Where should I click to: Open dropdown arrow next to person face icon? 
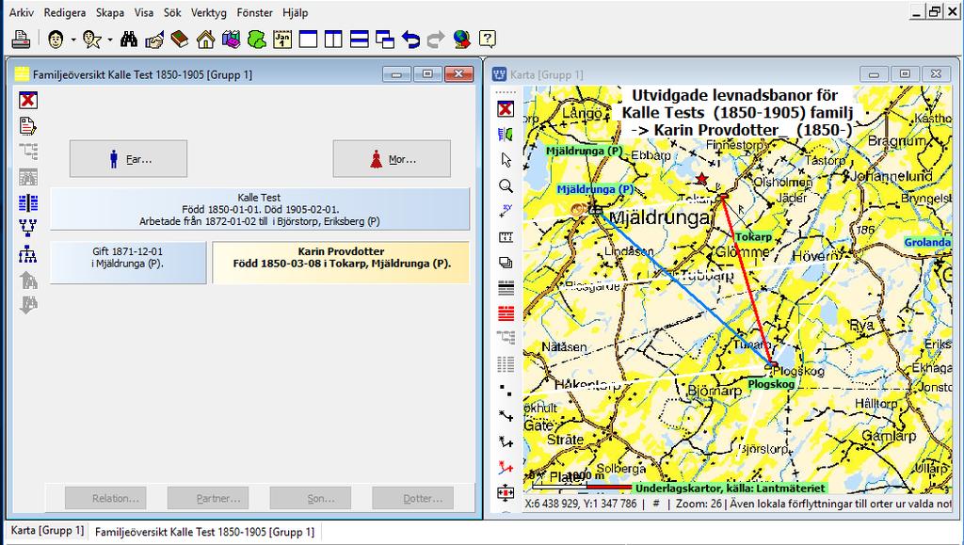[73, 40]
